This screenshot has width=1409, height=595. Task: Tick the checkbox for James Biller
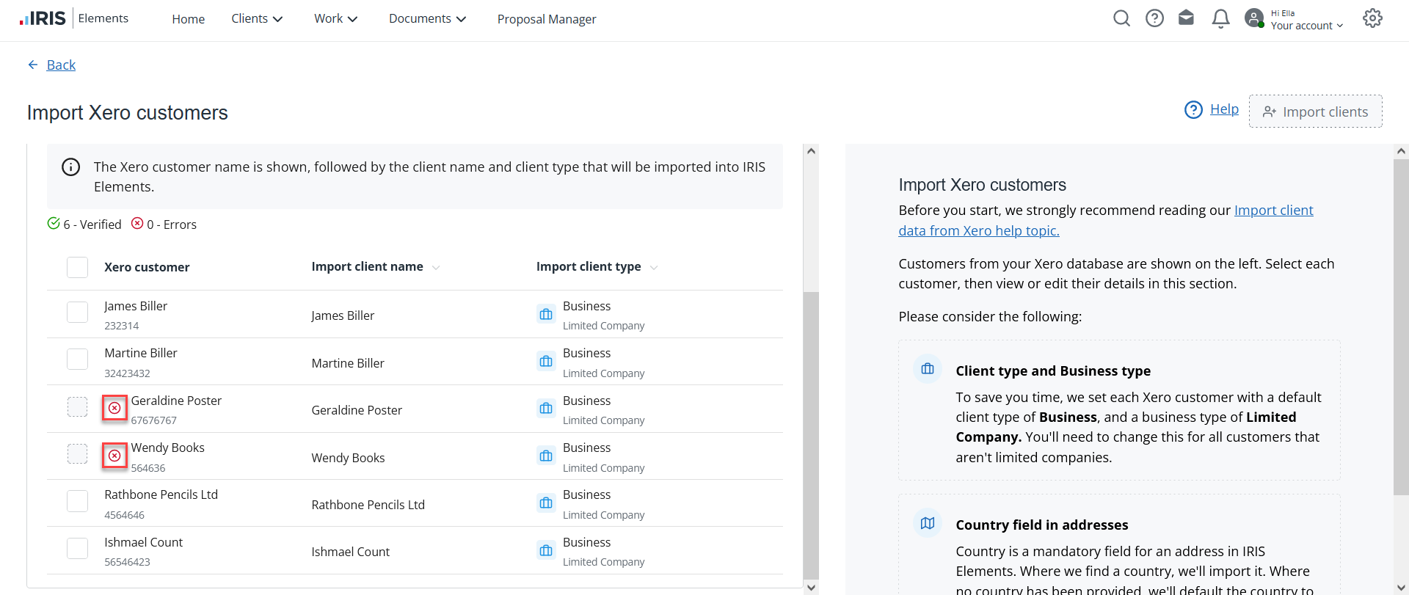pos(77,312)
